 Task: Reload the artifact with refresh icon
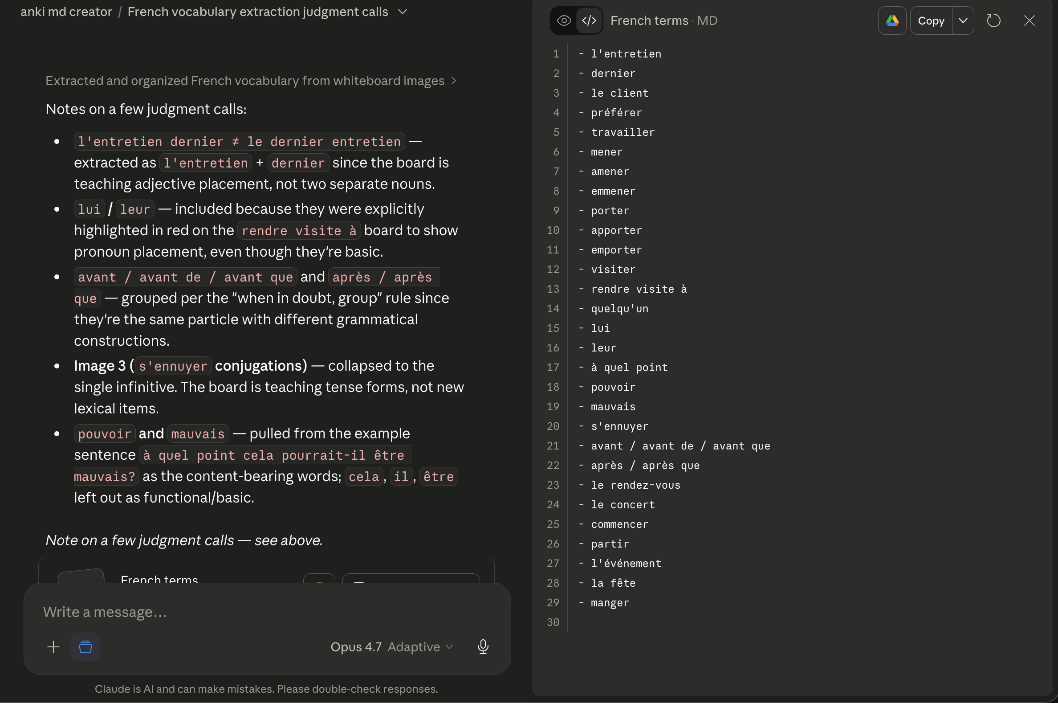click(x=993, y=20)
